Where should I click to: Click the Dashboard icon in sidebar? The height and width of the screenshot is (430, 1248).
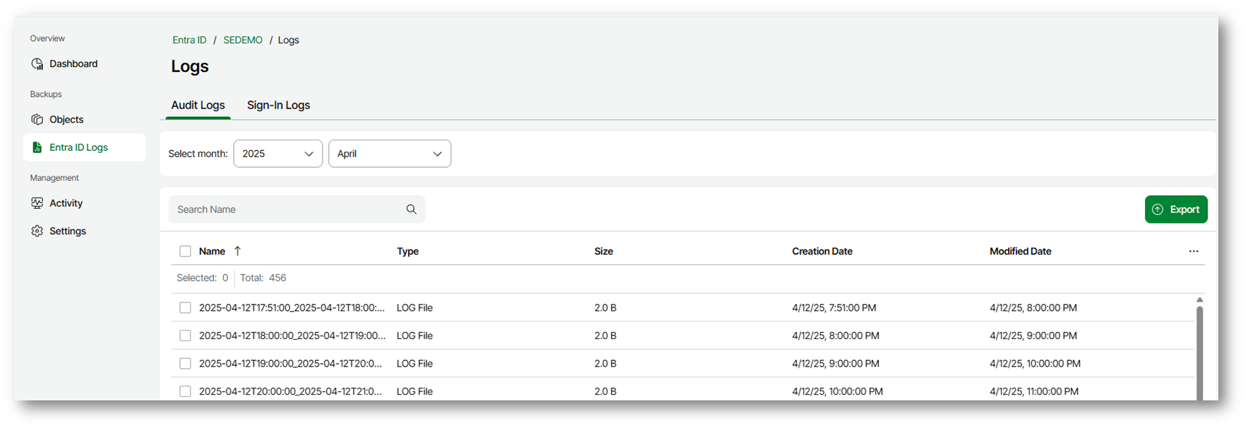(x=37, y=64)
